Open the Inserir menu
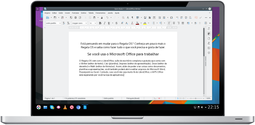Viewport: 255px width, 125px height. [67, 13]
